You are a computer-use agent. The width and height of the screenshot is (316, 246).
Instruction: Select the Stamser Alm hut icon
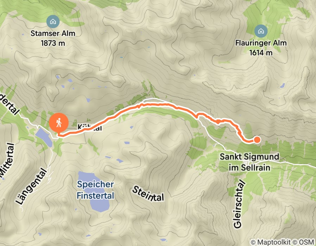(53, 21)
